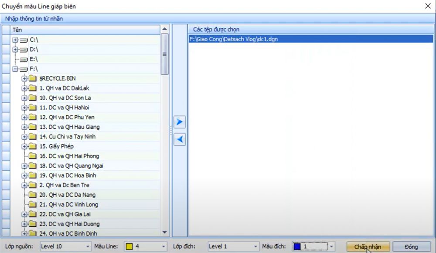
Task: Expand the 14. Cu Chi va Tay Ninh folder
Action: (x=24, y=137)
